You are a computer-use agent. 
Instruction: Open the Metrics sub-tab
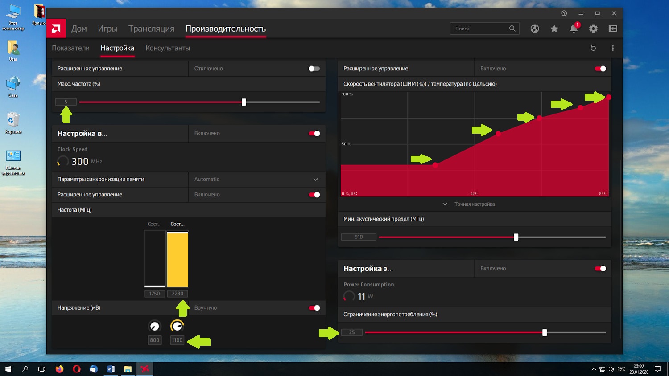pyautogui.click(x=70, y=48)
